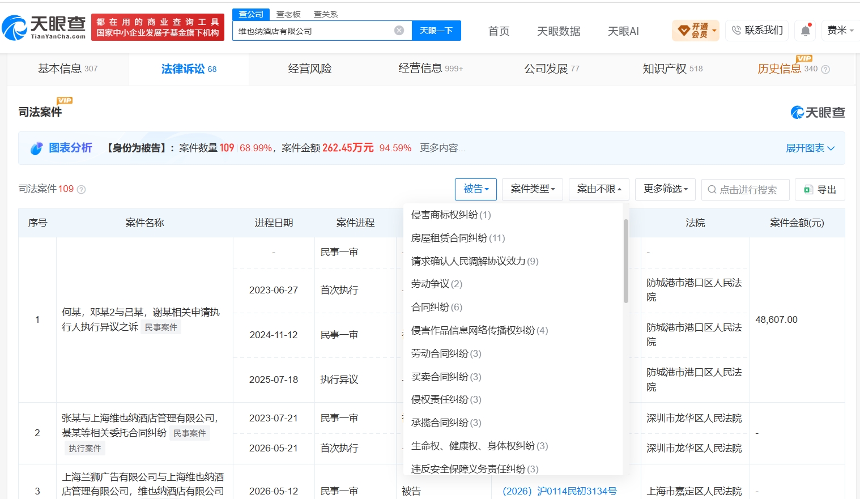Click the company search input field
860x499 pixels.
click(313, 31)
